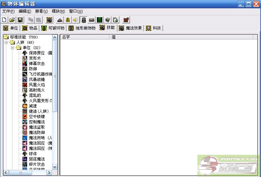Screen dimensions: 261x177
Task: Click the New document toolbar icon
Action: (4, 20)
